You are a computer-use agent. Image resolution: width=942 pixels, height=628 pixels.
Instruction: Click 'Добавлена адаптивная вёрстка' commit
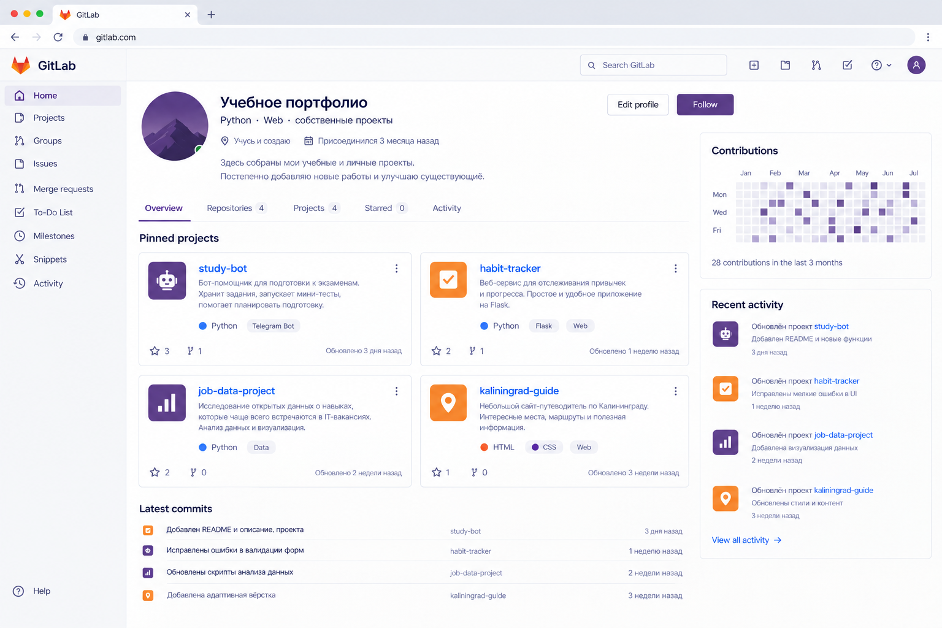click(221, 595)
